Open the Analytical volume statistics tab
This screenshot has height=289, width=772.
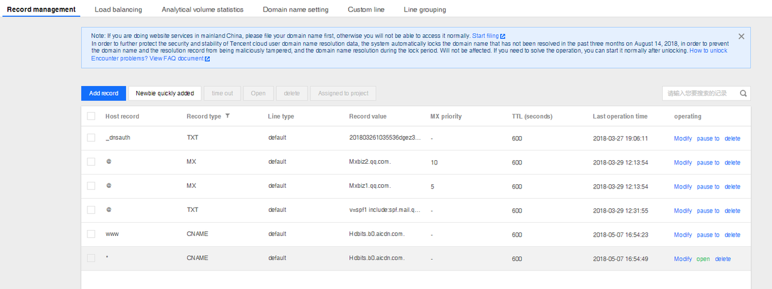coord(203,10)
